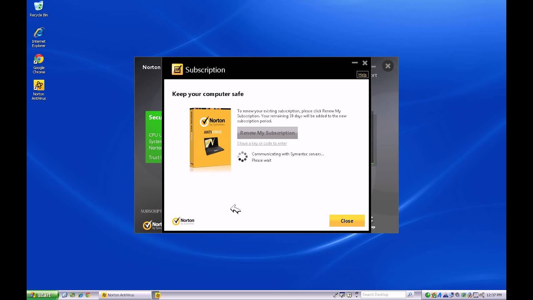
Task: Click the 12:37 PM taskbar clock
Action: [494, 295]
